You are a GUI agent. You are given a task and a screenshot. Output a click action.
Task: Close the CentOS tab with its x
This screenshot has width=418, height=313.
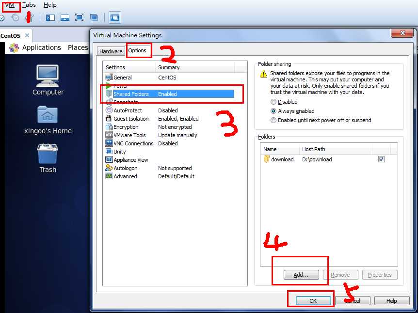[27, 35]
